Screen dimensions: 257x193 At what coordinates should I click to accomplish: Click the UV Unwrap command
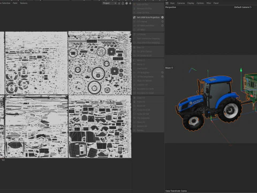[142, 21]
